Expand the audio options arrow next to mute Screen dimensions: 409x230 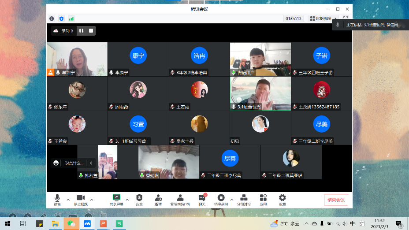68,200
